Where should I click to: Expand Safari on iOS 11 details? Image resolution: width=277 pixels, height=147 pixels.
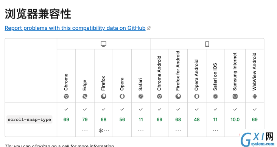215,131
